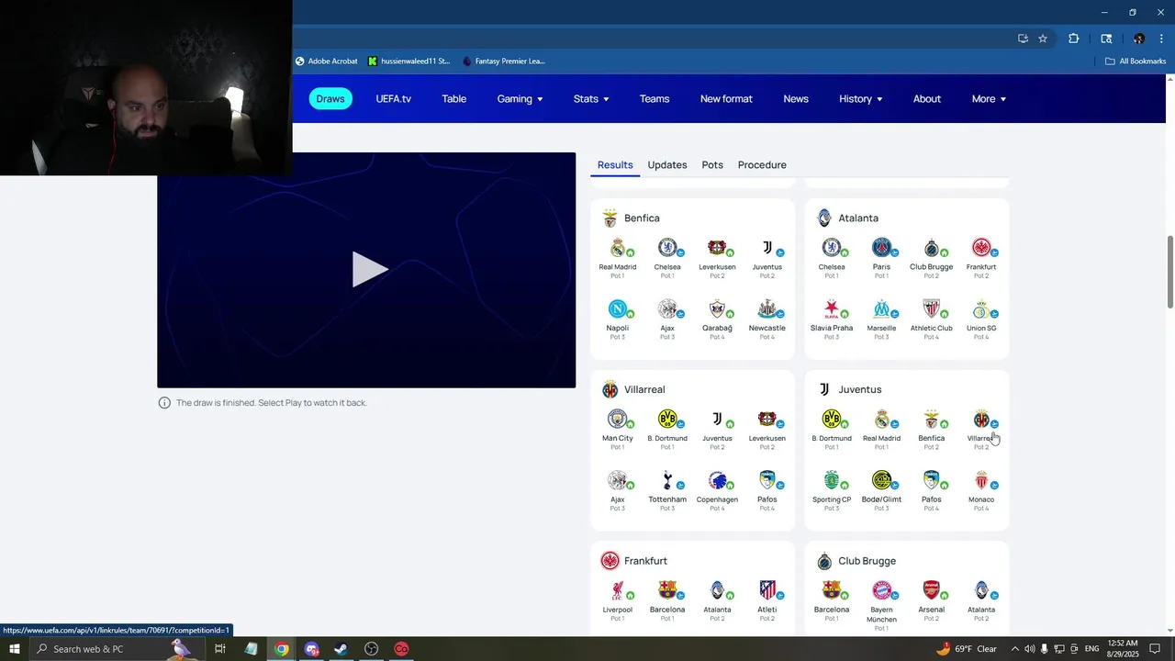Open Windows Task View button
The image size is (1175, 661).
click(x=220, y=649)
